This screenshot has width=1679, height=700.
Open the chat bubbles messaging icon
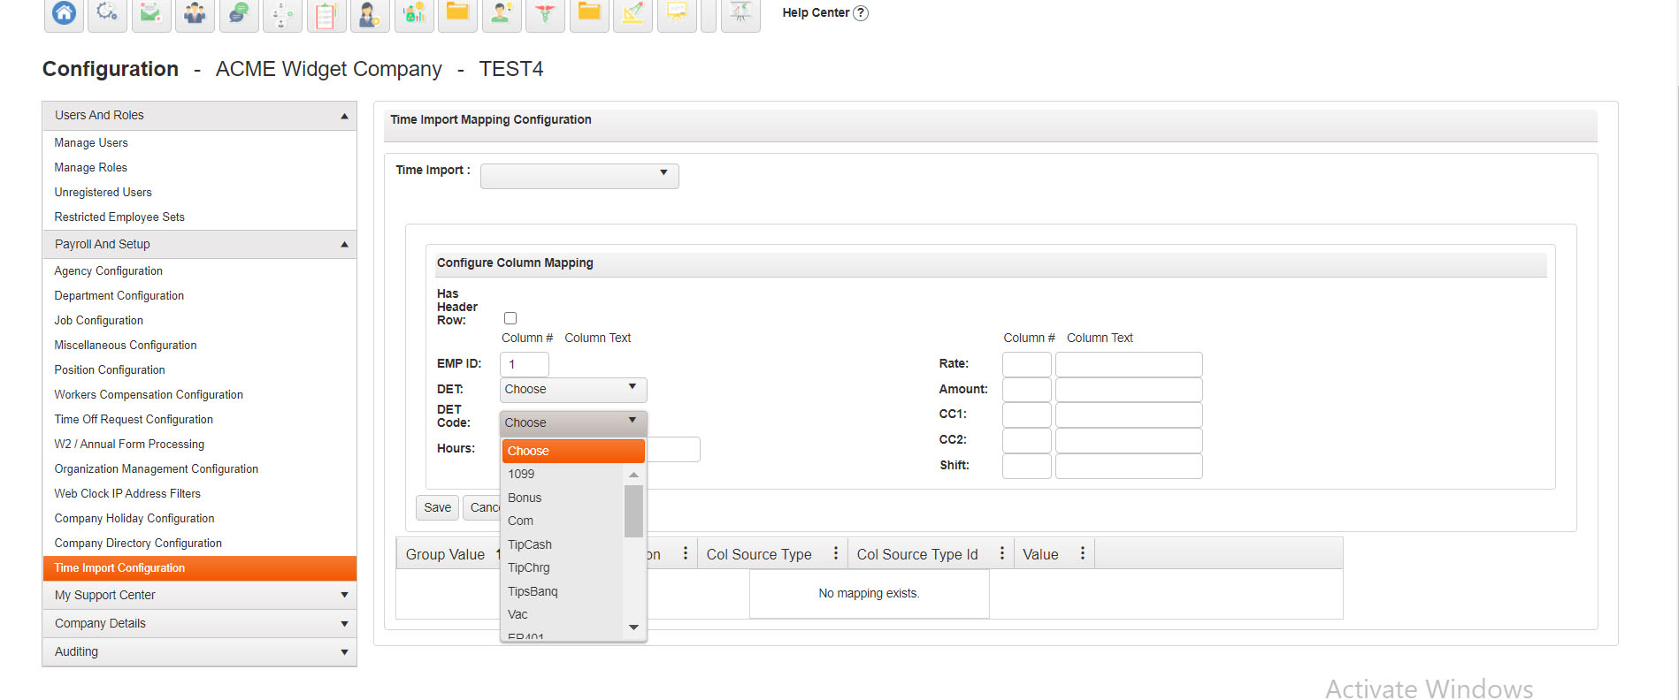[239, 13]
